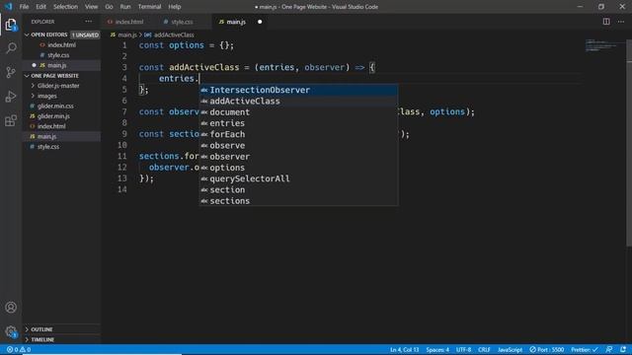Open the Help menu
Viewport: 632px width, 355px height.
(x=174, y=7)
